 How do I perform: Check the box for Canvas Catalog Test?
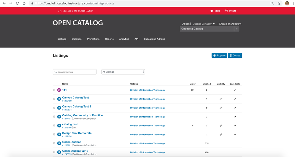click(54, 99)
